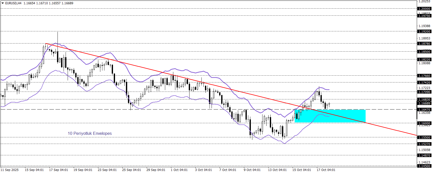Select the cyan rectangle zone on chart

330,116
